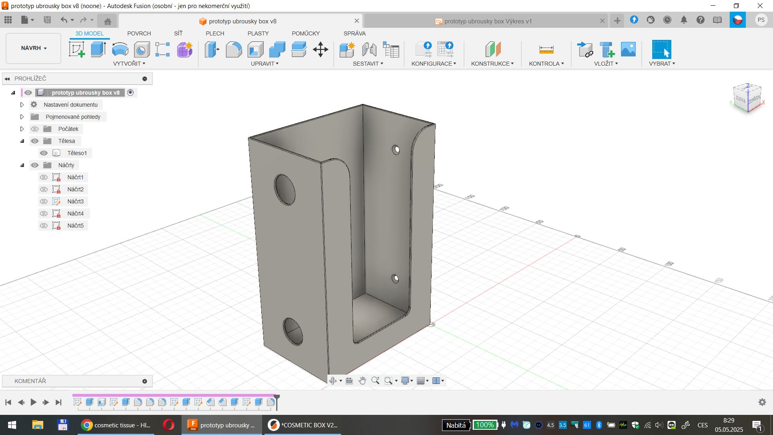Toggle visibility of Počátek folder
This screenshot has height=435, width=773.
[x=35, y=129]
